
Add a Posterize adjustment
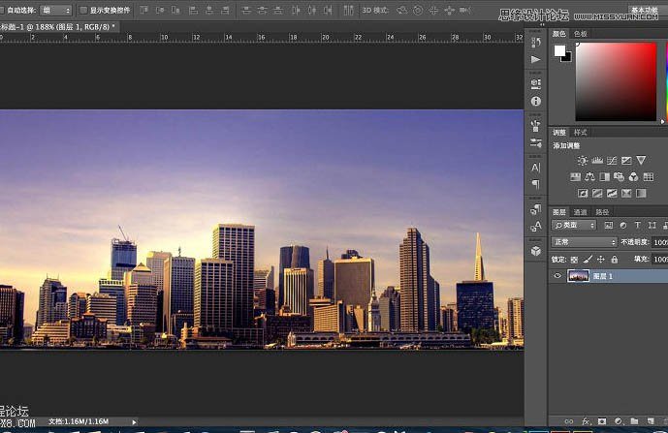click(x=597, y=194)
